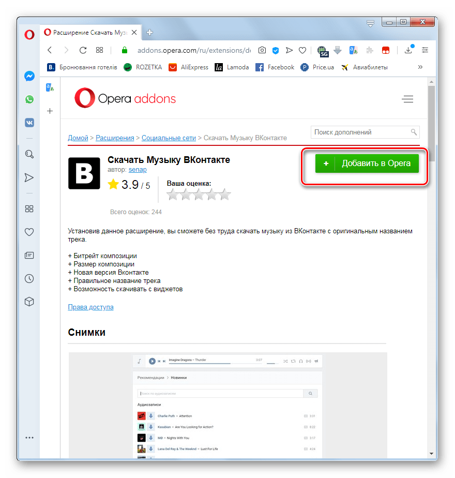
Task: Open the sidebar three-dots setup menu
Action: click(29, 437)
